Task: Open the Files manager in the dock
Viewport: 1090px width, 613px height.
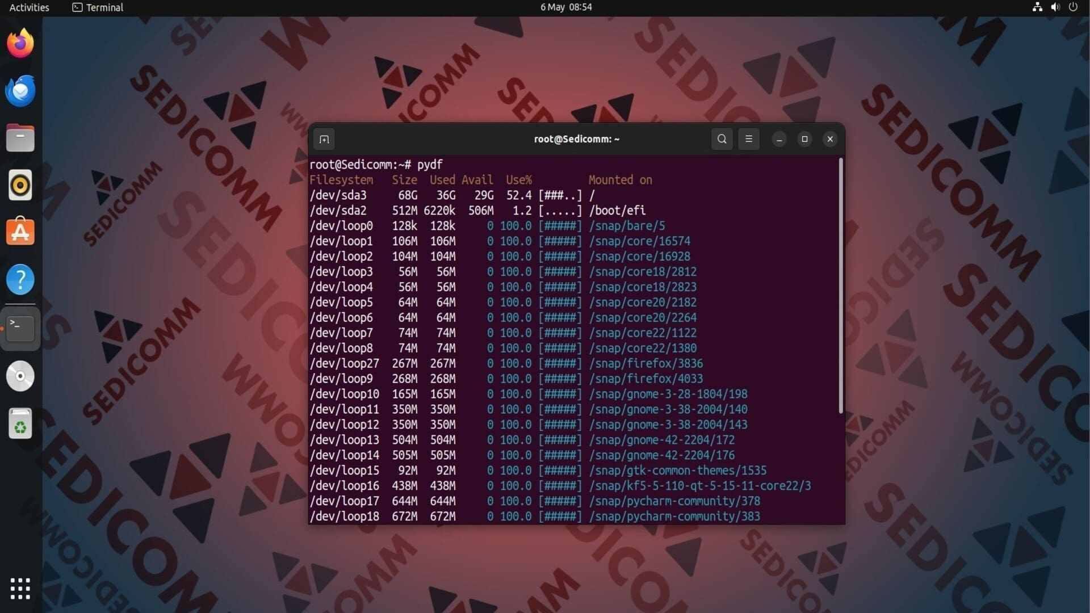Action: 20,138
